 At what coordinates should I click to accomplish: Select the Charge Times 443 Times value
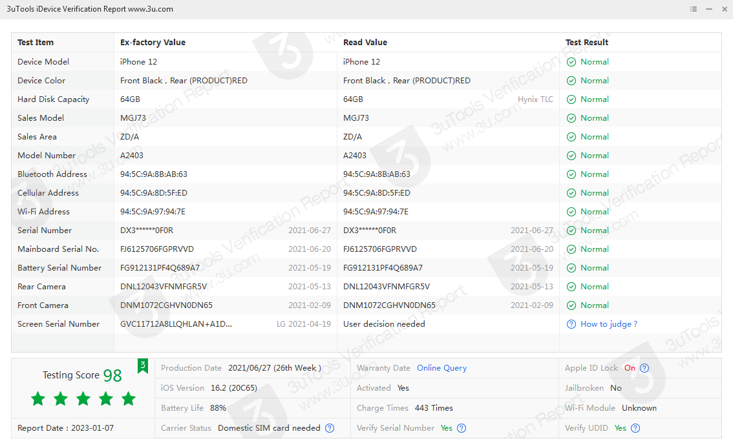click(x=434, y=408)
